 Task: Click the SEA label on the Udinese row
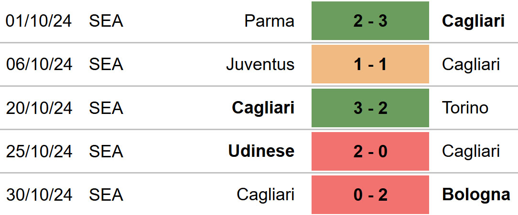pos(106,151)
